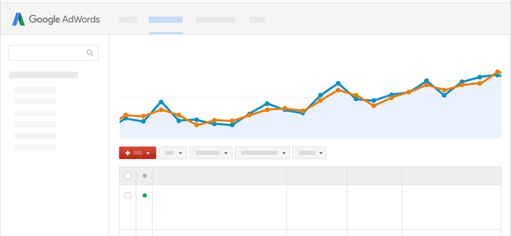Click the gray status column header dot
511x236 pixels.
(x=145, y=176)
